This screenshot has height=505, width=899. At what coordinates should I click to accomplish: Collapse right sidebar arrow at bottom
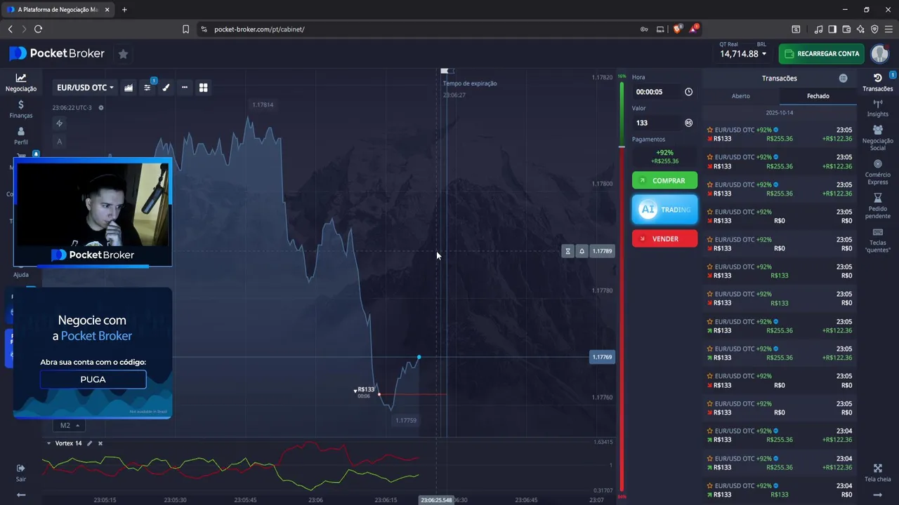[878, 494]
